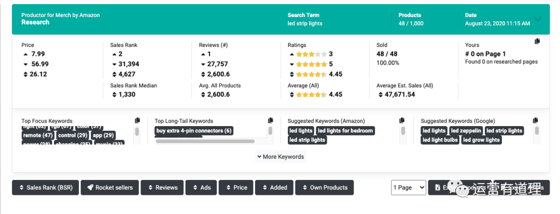Open the 1 Page dropdown
The height and width of the screenshot is (214, 560).
click(409, 188)
